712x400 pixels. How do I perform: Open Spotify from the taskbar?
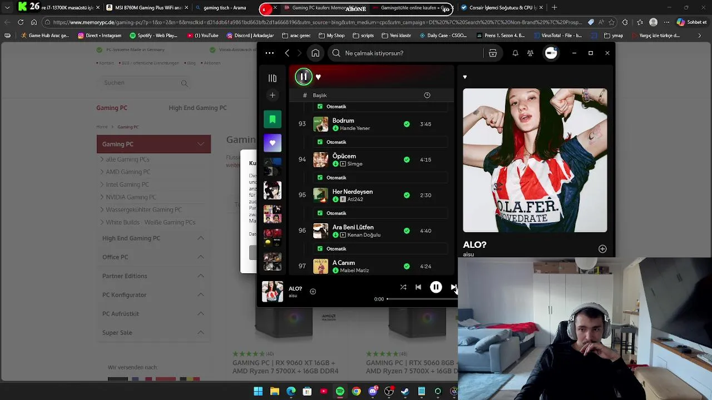340,391
